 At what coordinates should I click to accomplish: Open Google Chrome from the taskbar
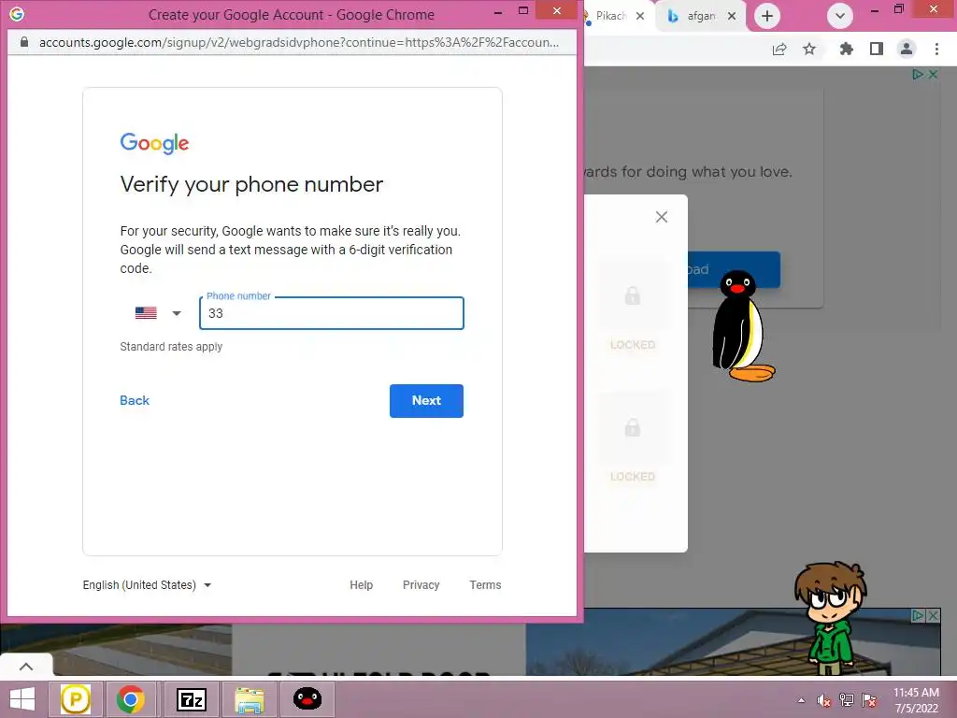click(x=131, y=699)
